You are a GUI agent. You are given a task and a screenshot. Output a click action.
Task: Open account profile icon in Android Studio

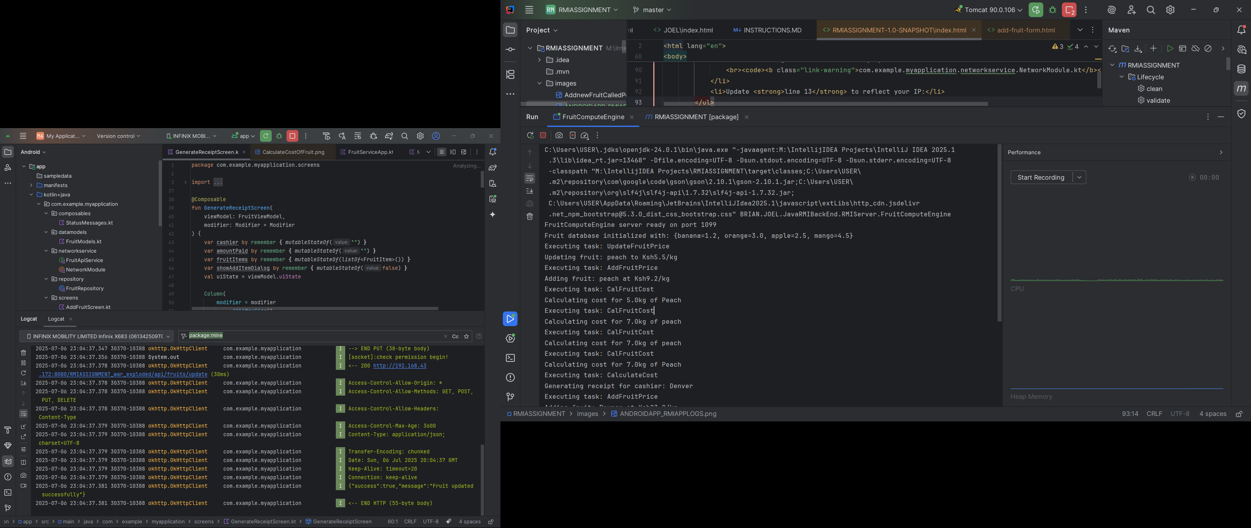click(x=436, y=136)
